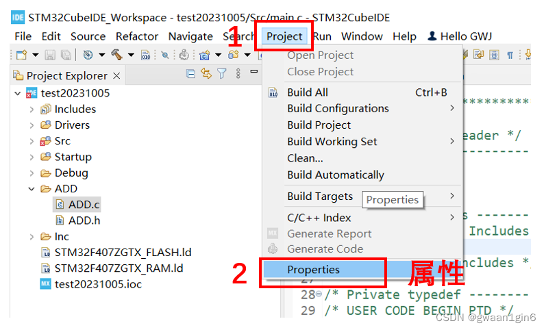Screen dimensions: 546x330
Task: Toggle the Build Automatically menu option
Action: [362, 175]
